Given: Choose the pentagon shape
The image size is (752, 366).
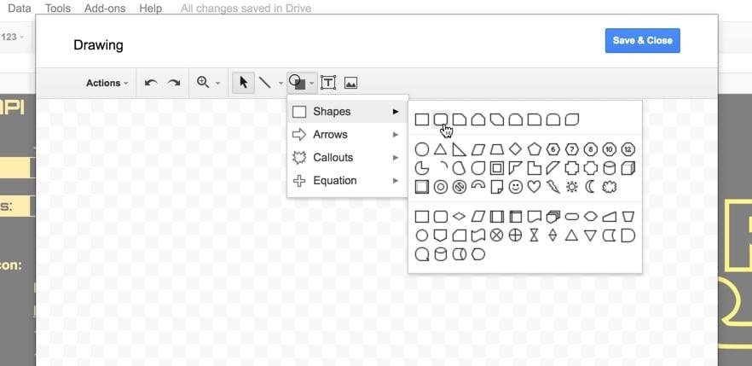Looking at the screenshot, I should (x=534, y=149).
